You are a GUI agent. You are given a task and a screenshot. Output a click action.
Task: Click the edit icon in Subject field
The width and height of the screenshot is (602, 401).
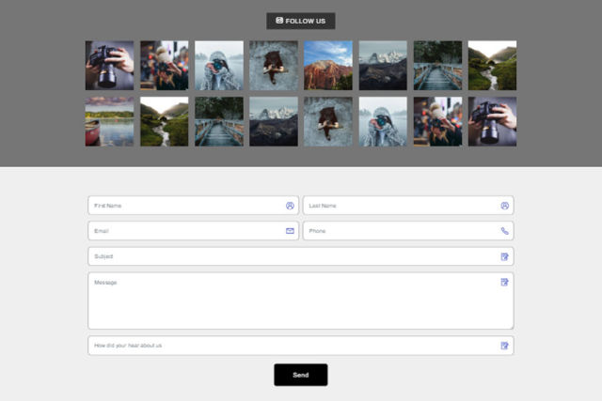coord(505,256)
